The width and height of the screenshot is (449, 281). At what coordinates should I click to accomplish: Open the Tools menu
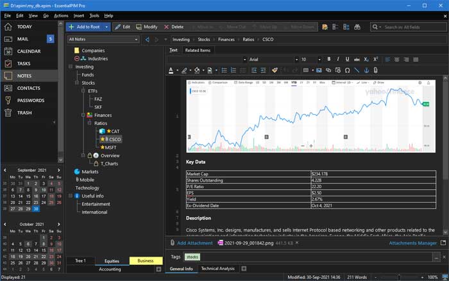click(94, 16)
